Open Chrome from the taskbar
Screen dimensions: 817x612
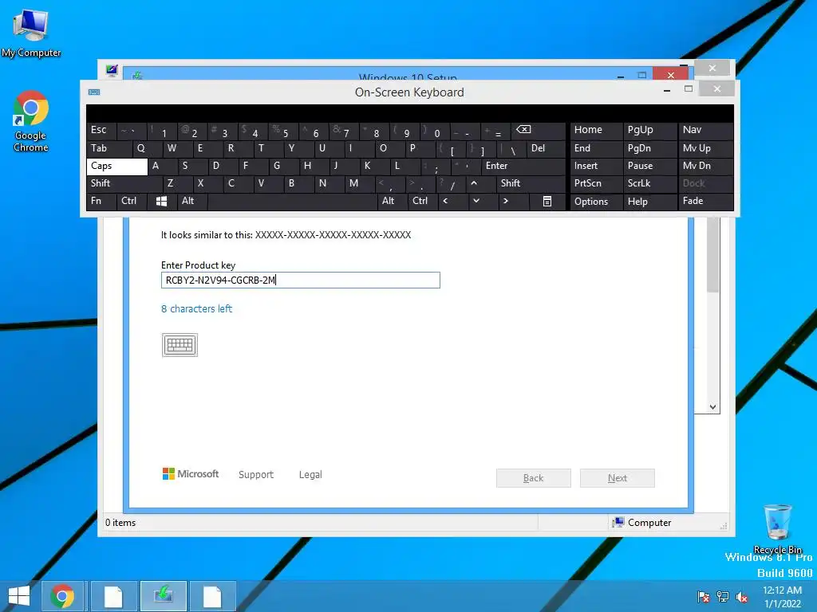click(62, 596)
